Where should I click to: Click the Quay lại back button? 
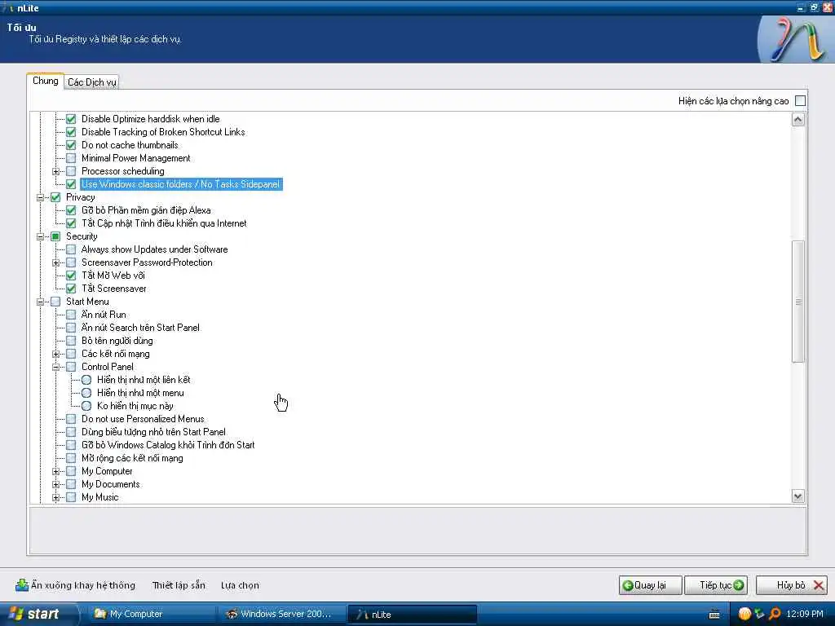(x=650, y=585)
